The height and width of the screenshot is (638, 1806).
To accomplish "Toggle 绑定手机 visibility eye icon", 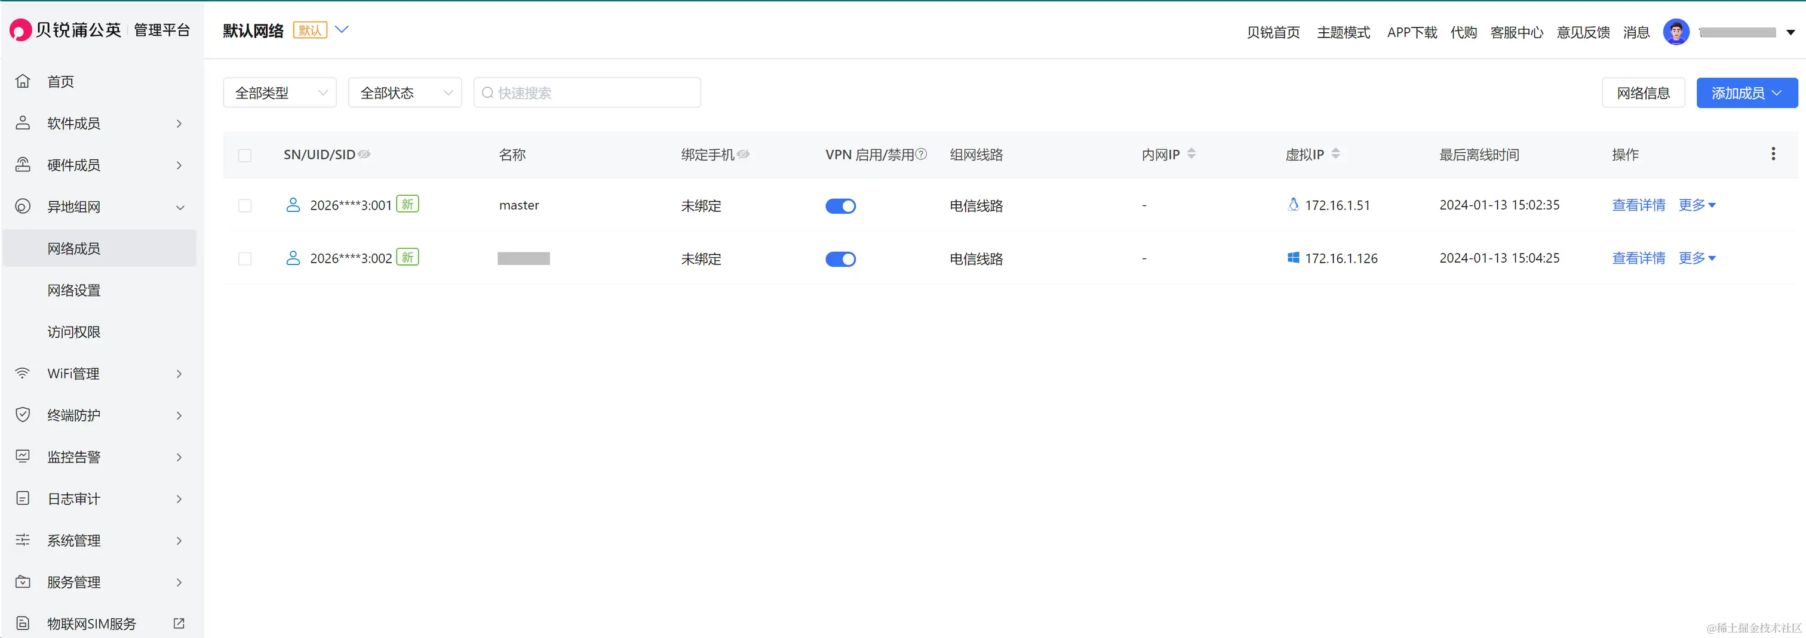I will click(743, 154).
